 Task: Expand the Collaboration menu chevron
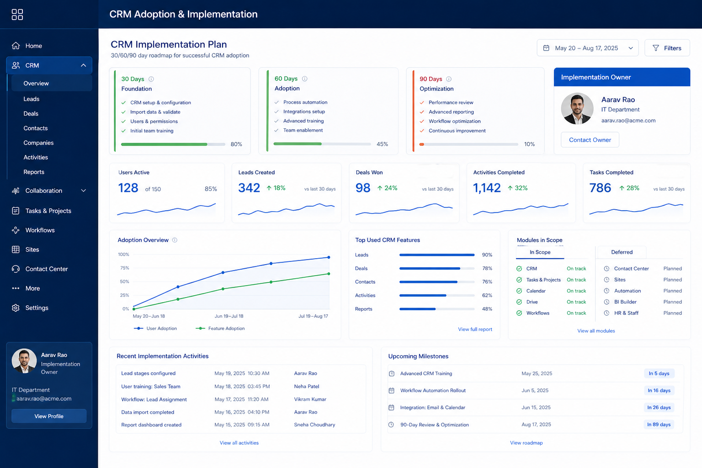tap(83, 191)
